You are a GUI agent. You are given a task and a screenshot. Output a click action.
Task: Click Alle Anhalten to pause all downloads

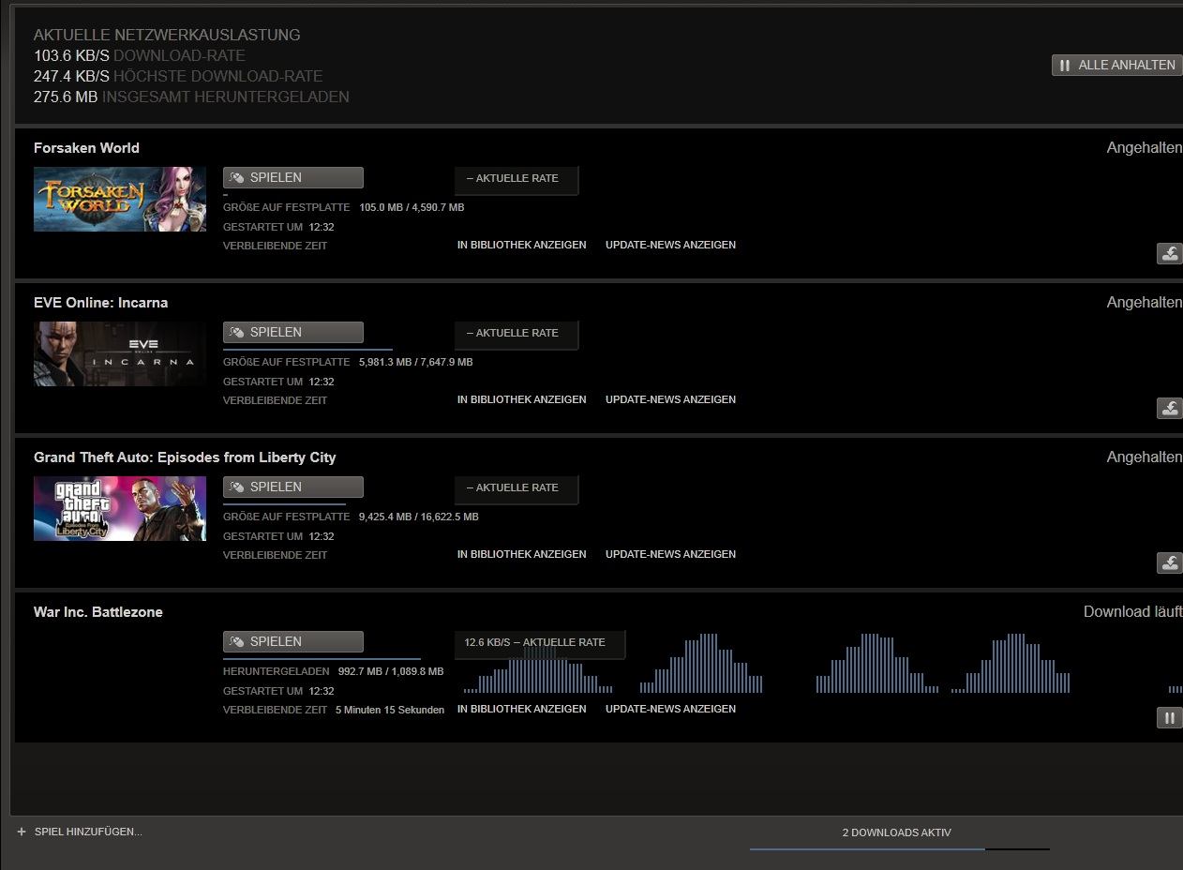tap(1117, 65)
